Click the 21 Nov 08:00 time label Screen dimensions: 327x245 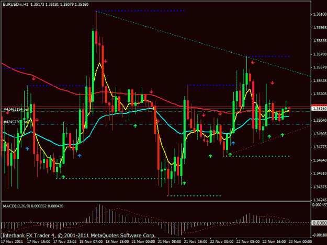(170, 242)
